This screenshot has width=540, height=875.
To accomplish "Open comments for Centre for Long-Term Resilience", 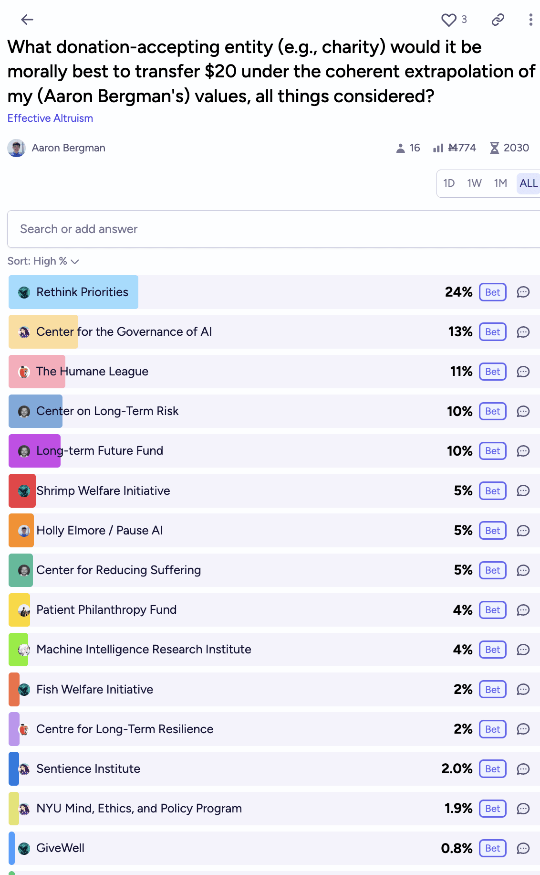I will (523, 729).
